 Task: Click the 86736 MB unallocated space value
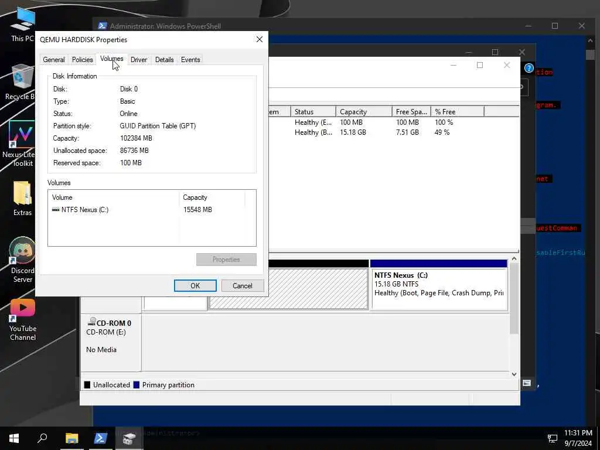[x=134, y=151]
